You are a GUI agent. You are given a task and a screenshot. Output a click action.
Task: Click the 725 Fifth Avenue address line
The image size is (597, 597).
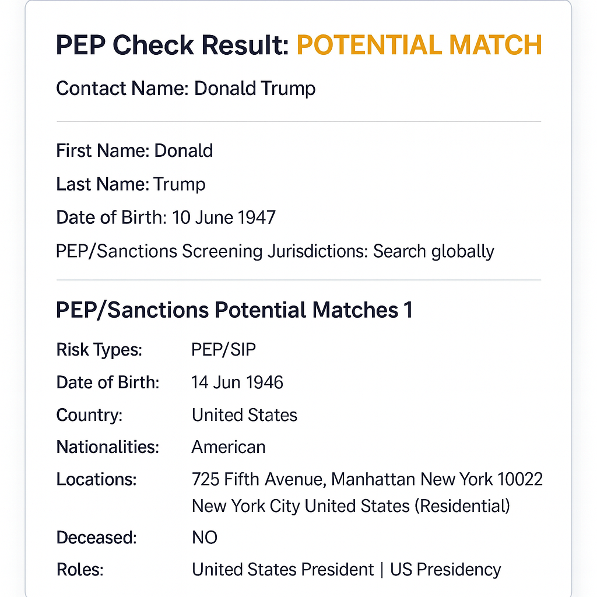[367, 479]
